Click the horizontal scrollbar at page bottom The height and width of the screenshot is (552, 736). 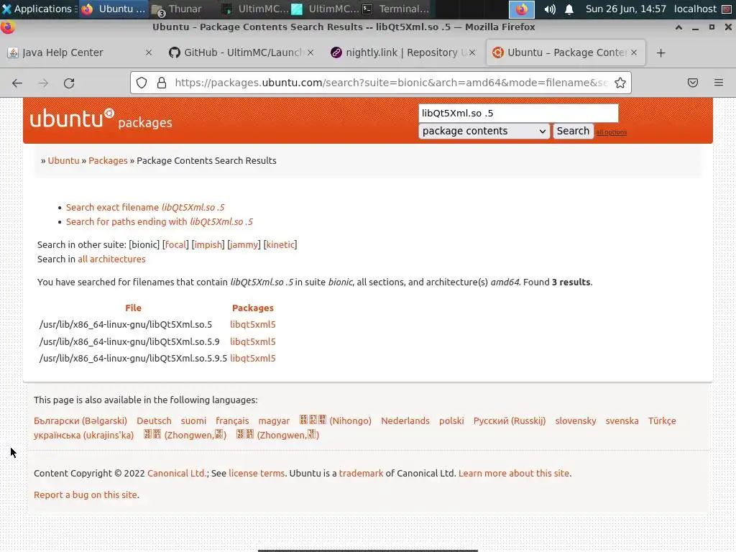tap(368, 551)
